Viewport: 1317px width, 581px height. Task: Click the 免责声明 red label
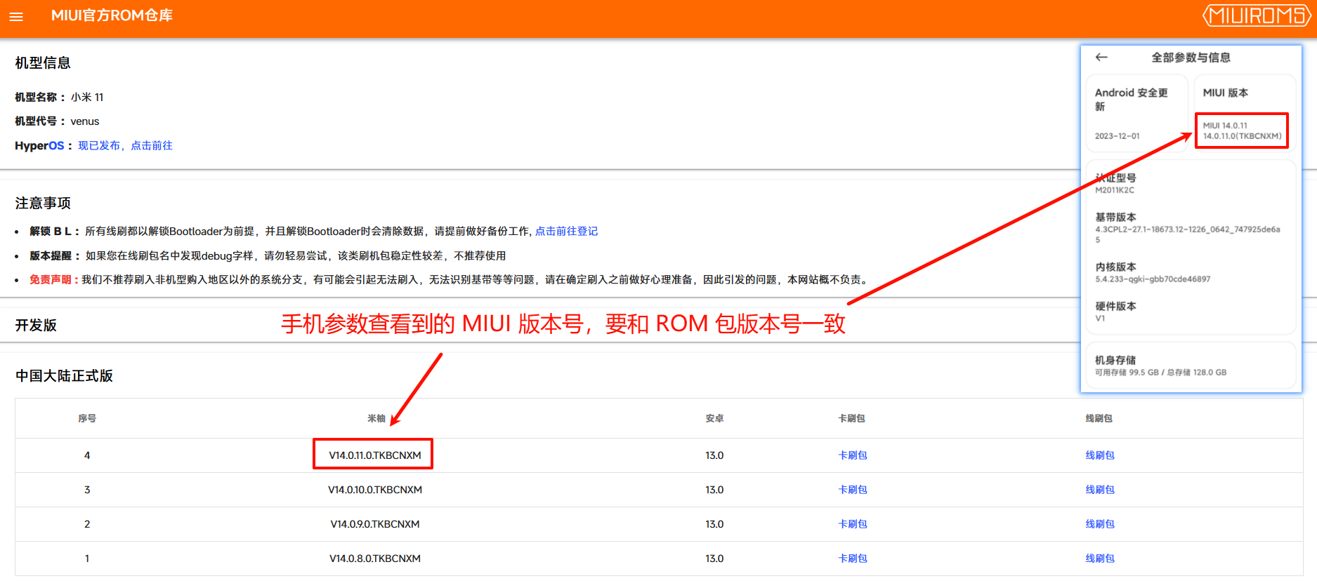click(x=53, y=279)
